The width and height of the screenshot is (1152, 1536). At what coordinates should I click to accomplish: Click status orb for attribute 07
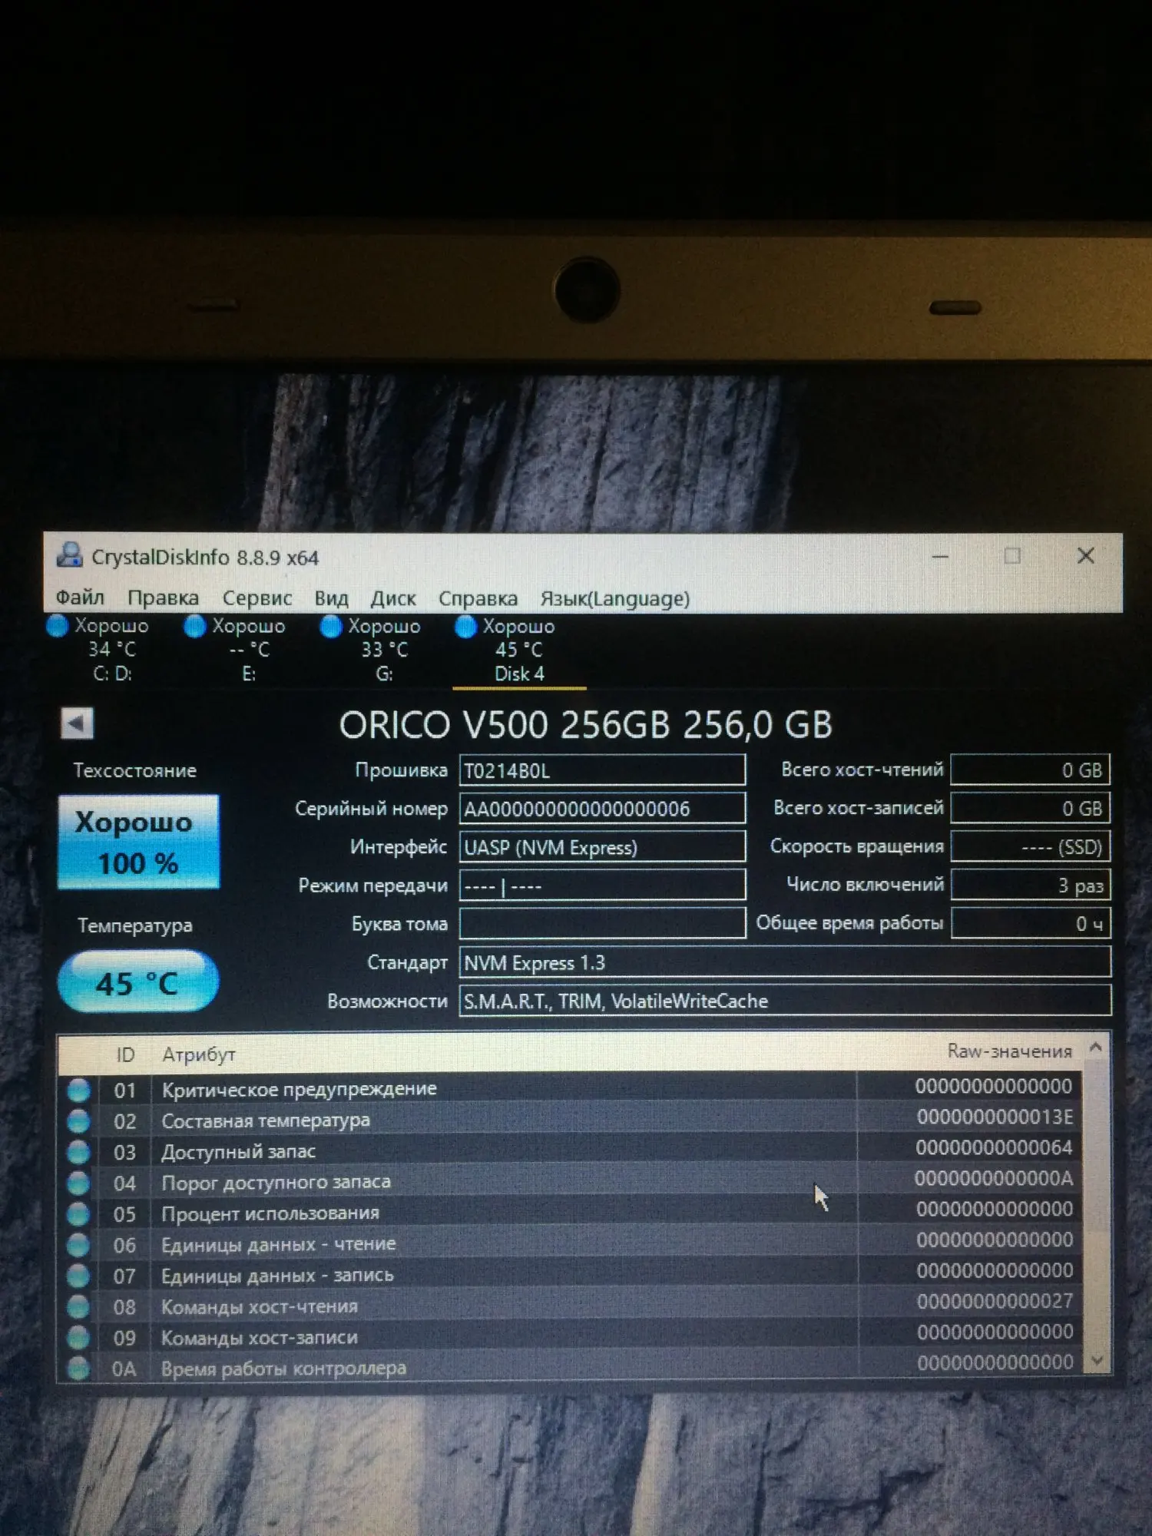point(78,1276)
